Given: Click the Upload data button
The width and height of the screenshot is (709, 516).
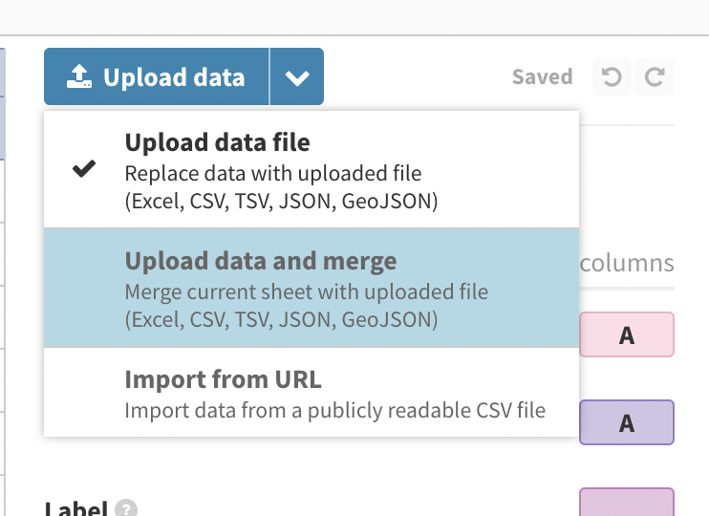Looking at the screenshot, I should pos(157,76).
